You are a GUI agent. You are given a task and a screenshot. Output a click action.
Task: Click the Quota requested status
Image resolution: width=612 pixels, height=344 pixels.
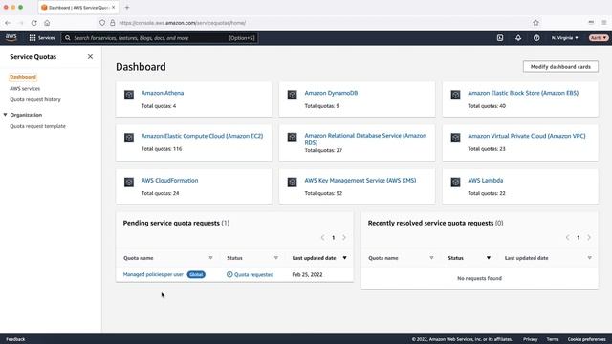(x=250, y=274)
